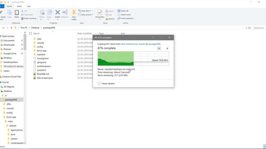Open the .gitignore file
Screen dimensions: 266x149
[x=42, y=62]
